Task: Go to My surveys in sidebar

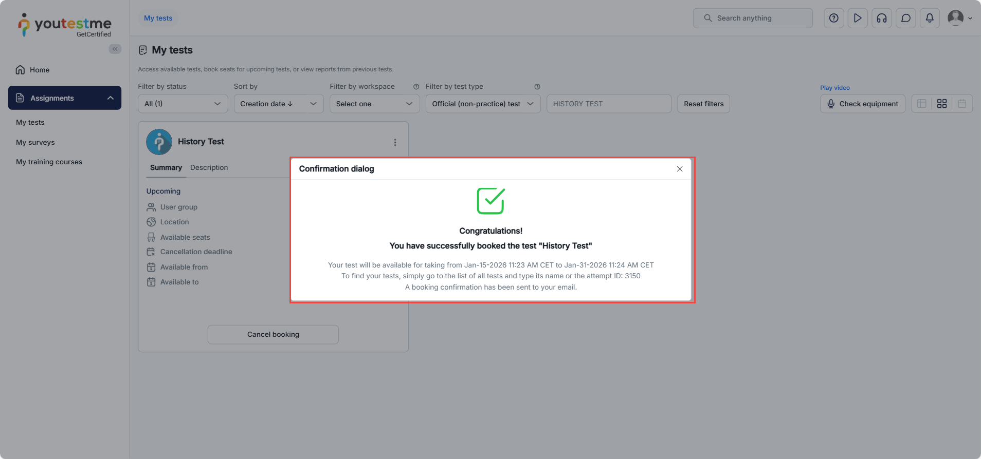Action: tap(35, 142)
